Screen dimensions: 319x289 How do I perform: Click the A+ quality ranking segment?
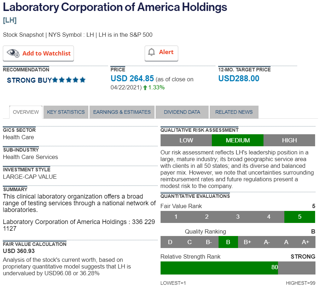305,242
